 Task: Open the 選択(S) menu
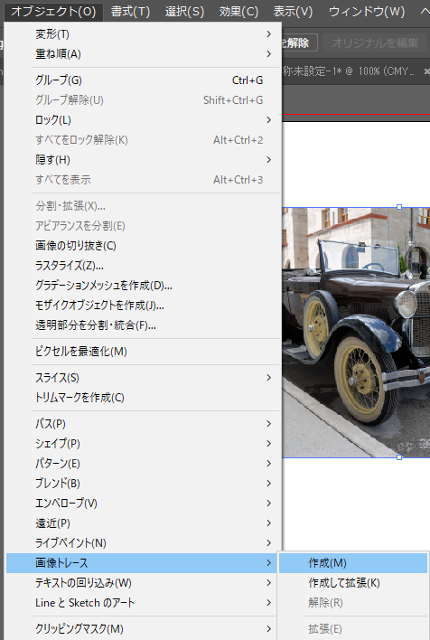pyautogui.click(x=184, y=12)
